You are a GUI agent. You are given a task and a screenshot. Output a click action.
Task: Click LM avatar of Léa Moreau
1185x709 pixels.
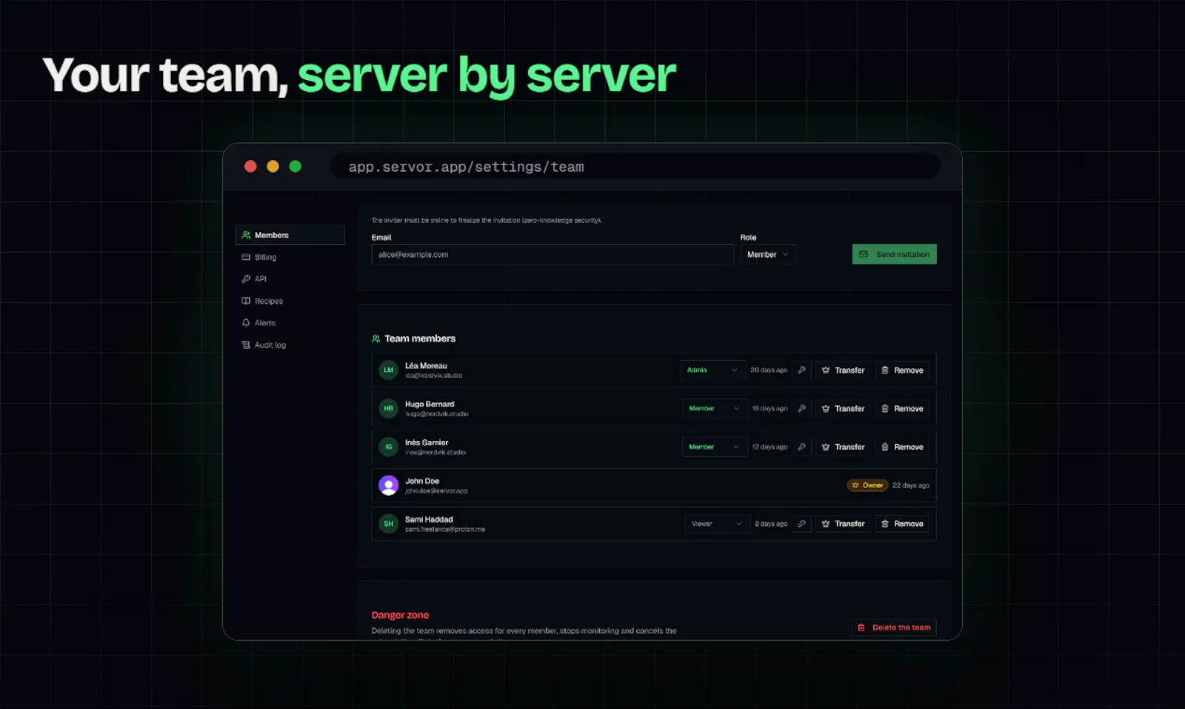(x=389, y=370)
